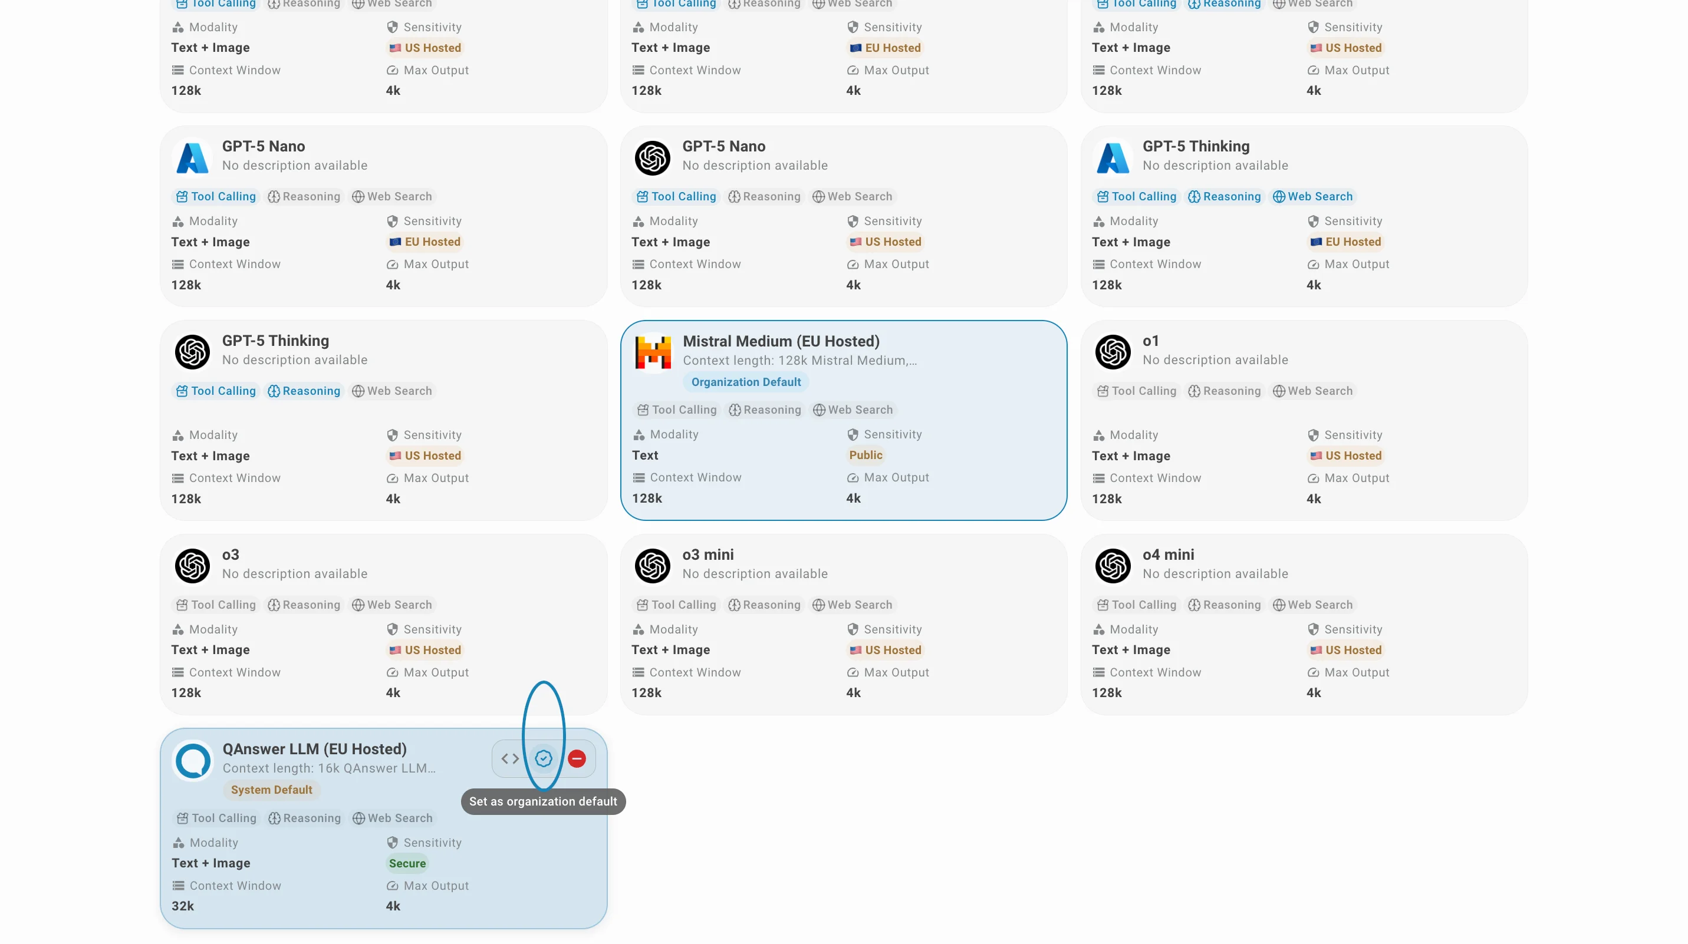Click the Tool Calling tag on the o4 mini card
The width and height of the screenshot is (1688, 944).
tap(1136, 605)
